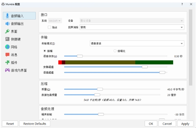Click the vertical scrollbar of settings panel
This screenshot has height=128, width=196.
click(190, 48)
